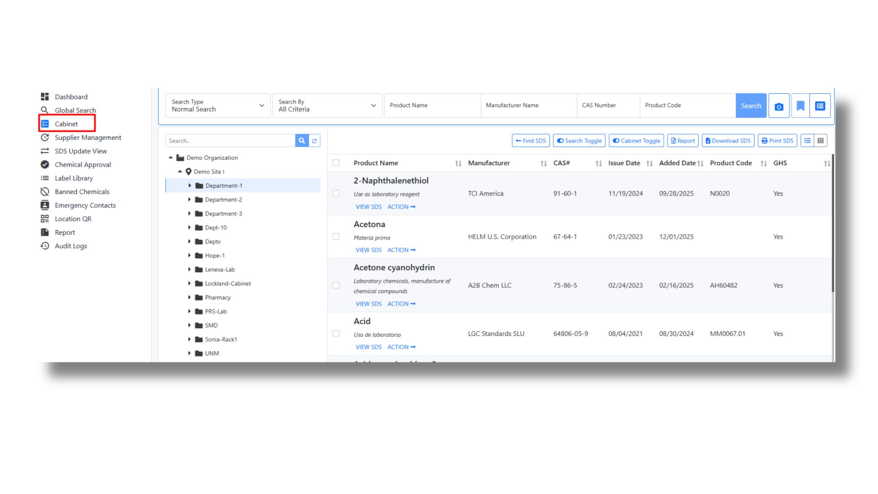Image resolution: width=878 pixels, height=494 pixels.
Task: Click the tree search magnifier icon
Action: pyautogui.click(x=302, y=141)
